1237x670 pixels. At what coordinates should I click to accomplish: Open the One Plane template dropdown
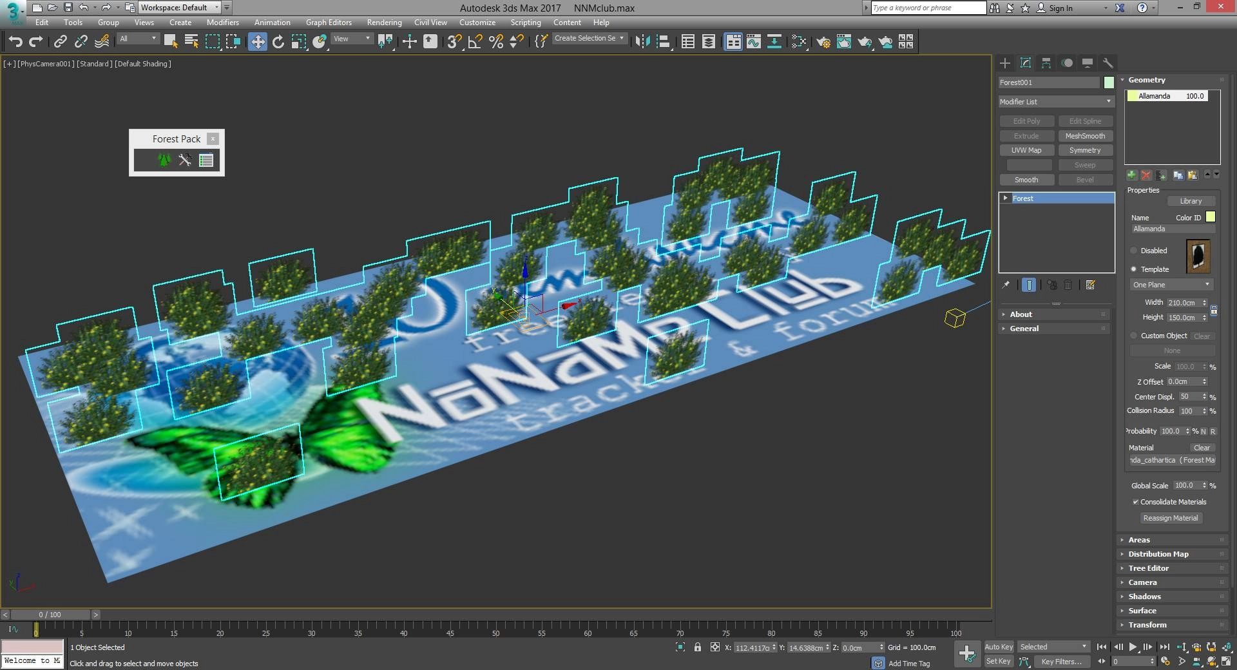[x=1172, y=285]
